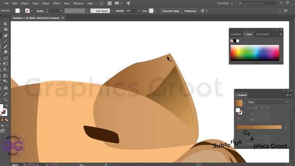
Task: Open the align options dropdown in control bar
Action: pyautogui.click(x=207, y=11)
